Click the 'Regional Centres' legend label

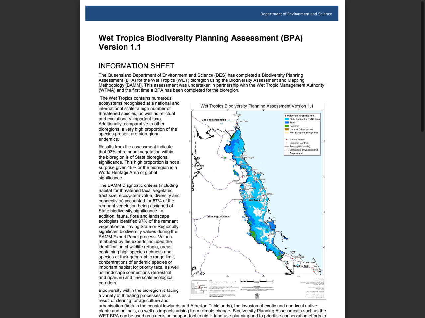[x=299, y=143]
